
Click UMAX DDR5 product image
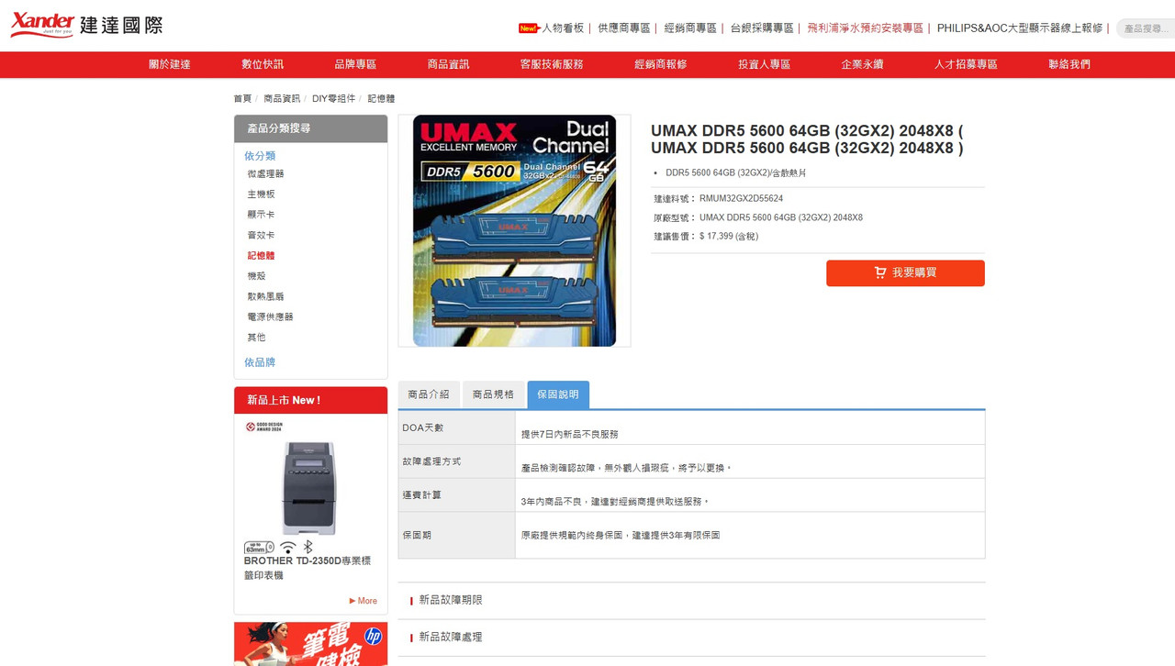pyautogui.click(x=514, y=230)
